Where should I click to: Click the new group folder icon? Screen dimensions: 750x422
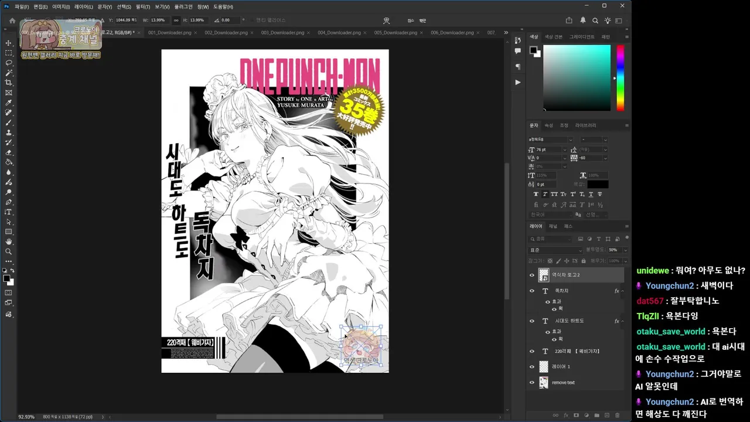point(597,415)
